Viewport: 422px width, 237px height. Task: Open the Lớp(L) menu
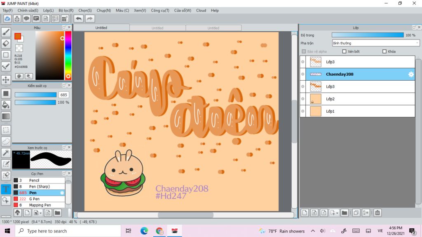(x=49, y=10)
